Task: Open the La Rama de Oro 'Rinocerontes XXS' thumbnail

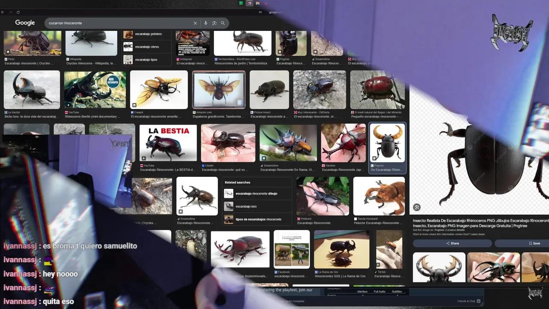Action: (341, 249)
